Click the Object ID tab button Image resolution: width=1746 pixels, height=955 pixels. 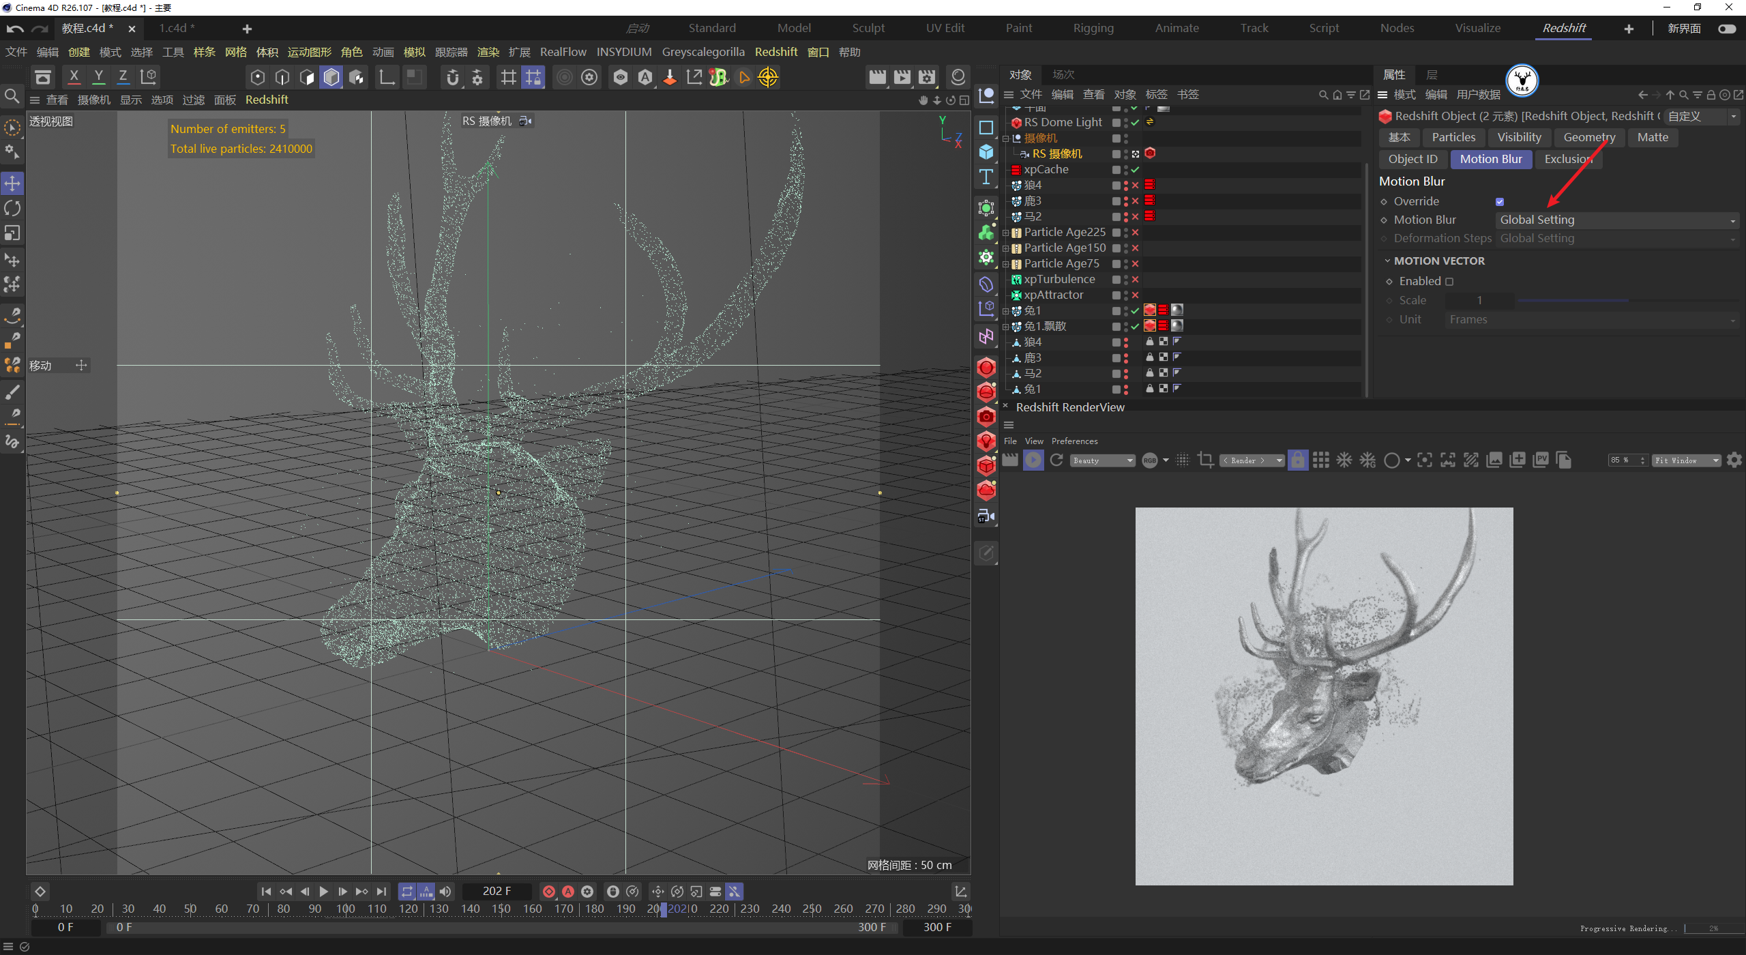click(1412, 159)
